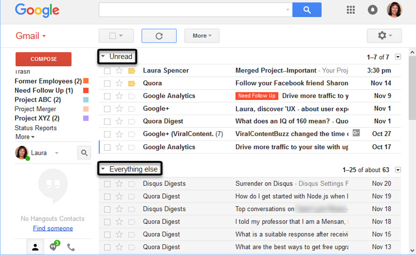Click the Need Follow Up tag on email

click(256, 96)
